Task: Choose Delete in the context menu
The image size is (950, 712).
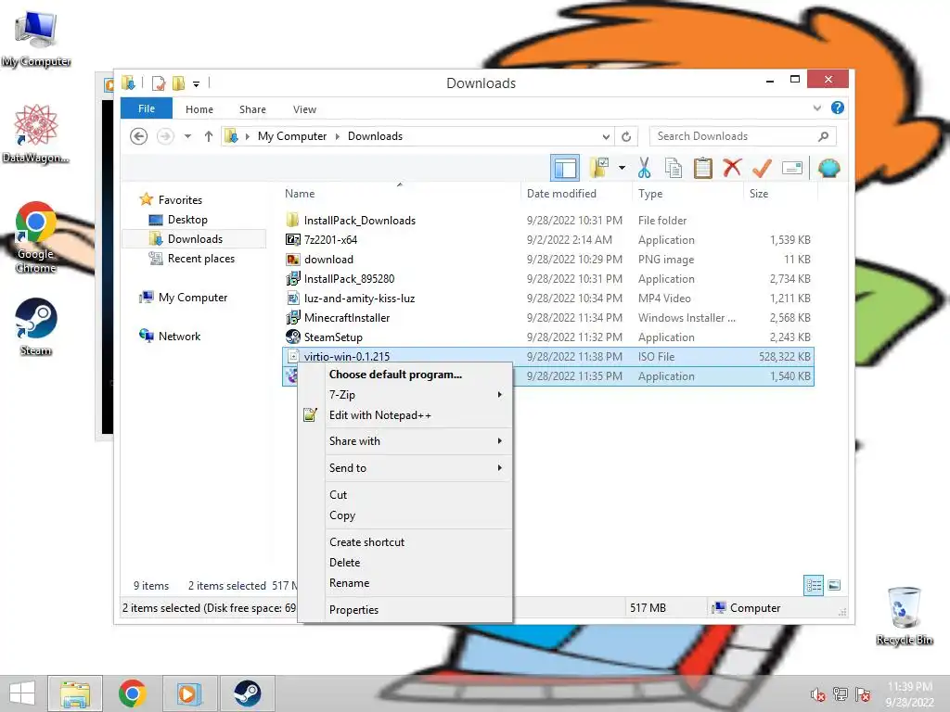Action: (x=405, y=563)
